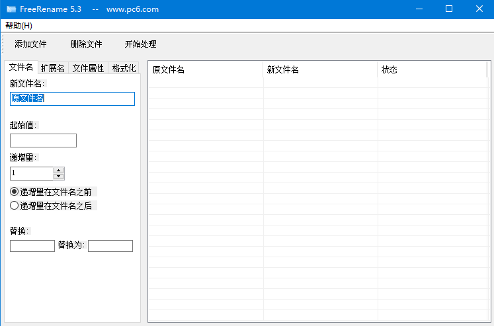This screenshot has width=494, height=326.
Task: Click the 替换为 replacement text field
Action: (x=110, y=246)
